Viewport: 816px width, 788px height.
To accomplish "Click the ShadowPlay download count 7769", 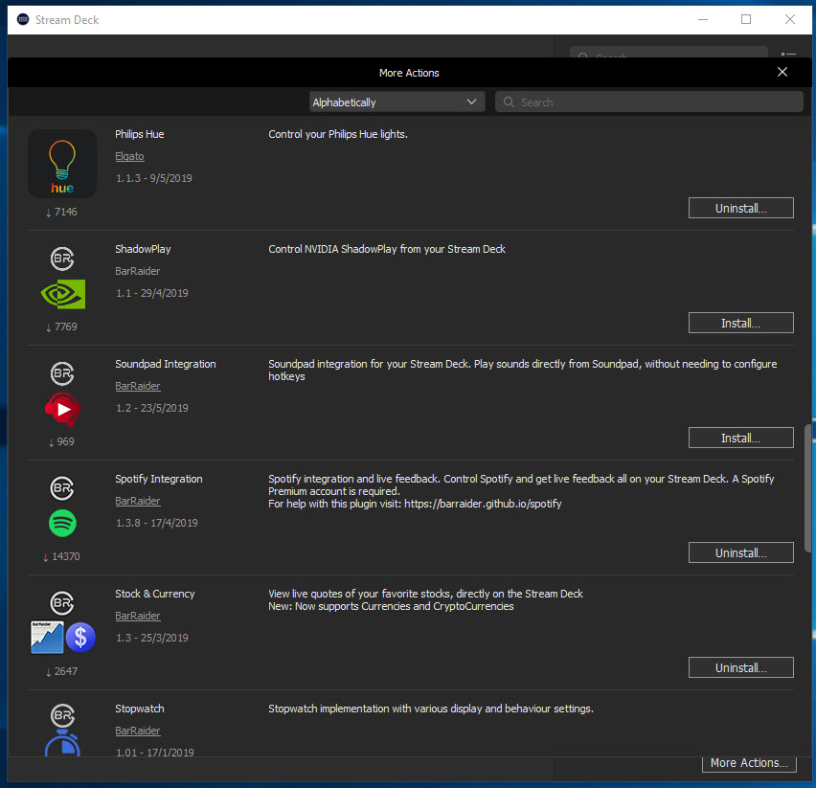I will 62,326.
